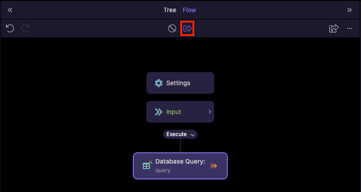
Task: Open the Execute dropdown
Action: [x=180, y=134]
